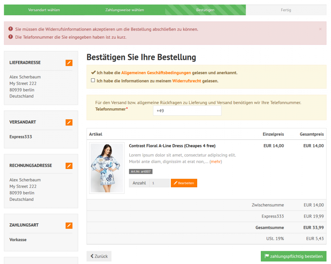Select the Bestätigen progress step
The image size is (331, 264).
[205, 10]
